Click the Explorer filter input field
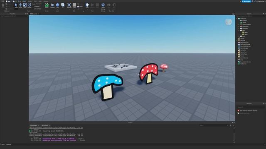 250,16
